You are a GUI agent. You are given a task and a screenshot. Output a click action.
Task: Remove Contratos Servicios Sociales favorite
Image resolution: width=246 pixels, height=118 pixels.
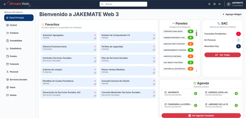click(95, 58)
